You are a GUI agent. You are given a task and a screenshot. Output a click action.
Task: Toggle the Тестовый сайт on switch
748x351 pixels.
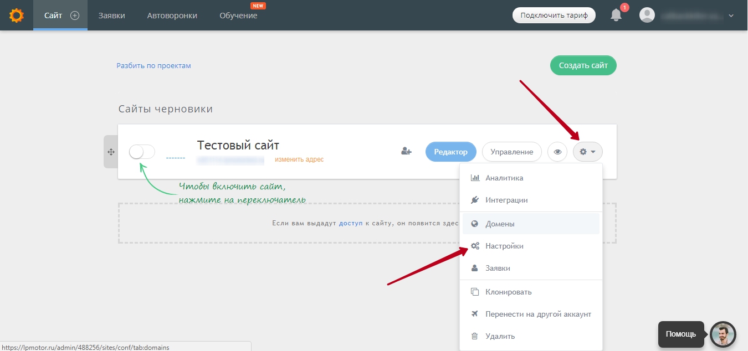142,152
